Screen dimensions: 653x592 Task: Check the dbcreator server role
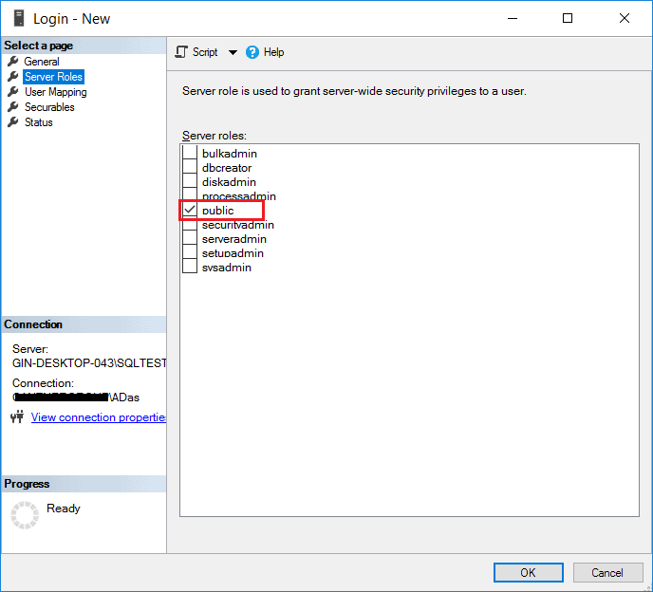click(190, 167)
